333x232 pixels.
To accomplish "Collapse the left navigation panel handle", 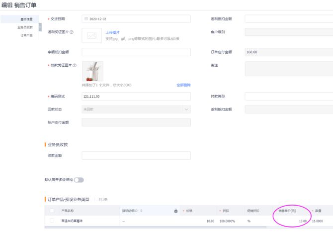I will (40, 26).
